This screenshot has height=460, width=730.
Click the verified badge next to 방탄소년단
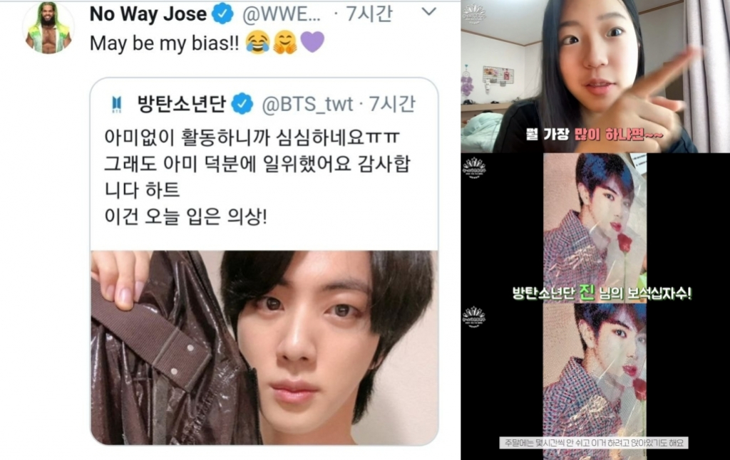(242, 104)
